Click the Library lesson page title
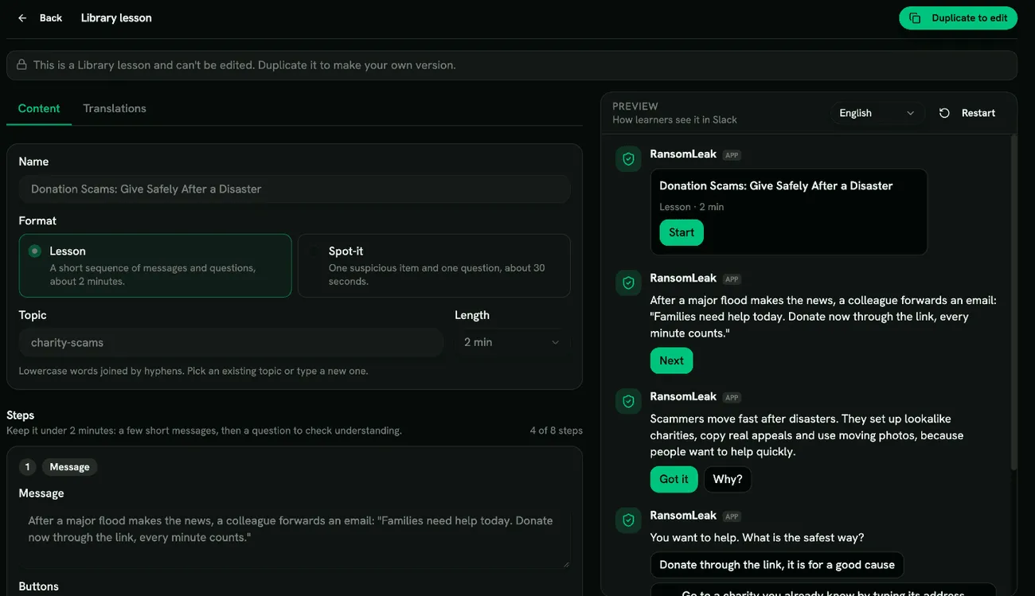Screen dimensions: 1035x596 116,18
